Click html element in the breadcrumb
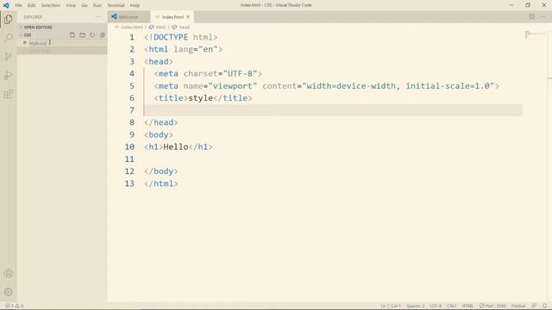 160,27
